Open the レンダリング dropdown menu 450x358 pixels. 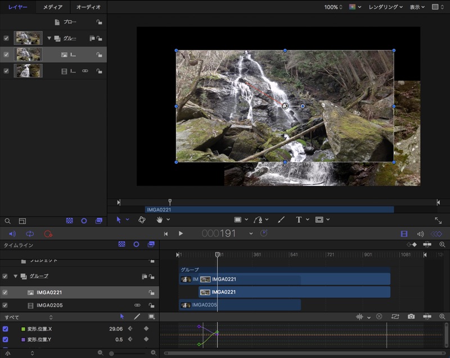(385, 7)
